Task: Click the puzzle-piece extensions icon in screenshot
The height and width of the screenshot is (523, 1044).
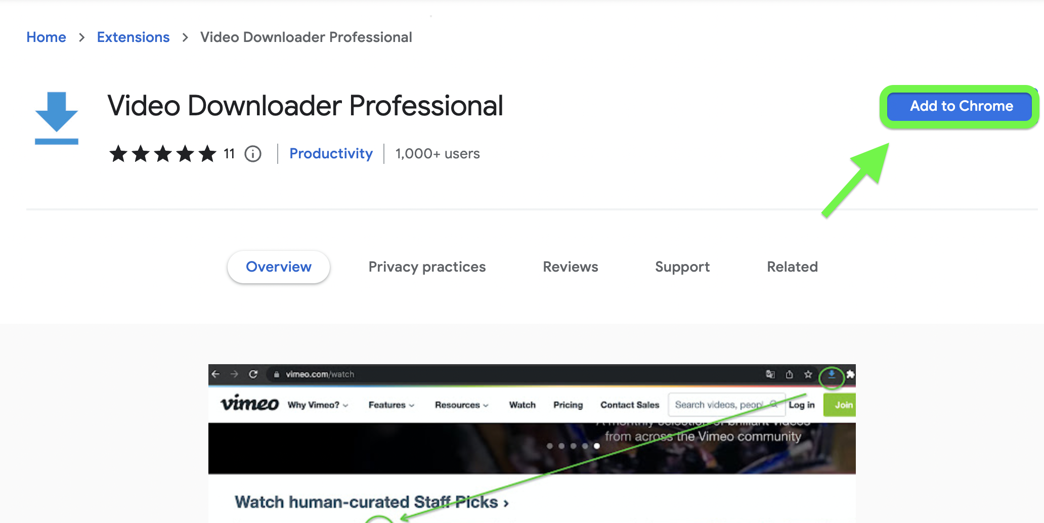Action: 850,374
